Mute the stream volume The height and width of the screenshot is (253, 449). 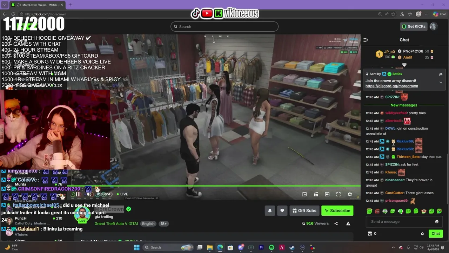[89, 194]
